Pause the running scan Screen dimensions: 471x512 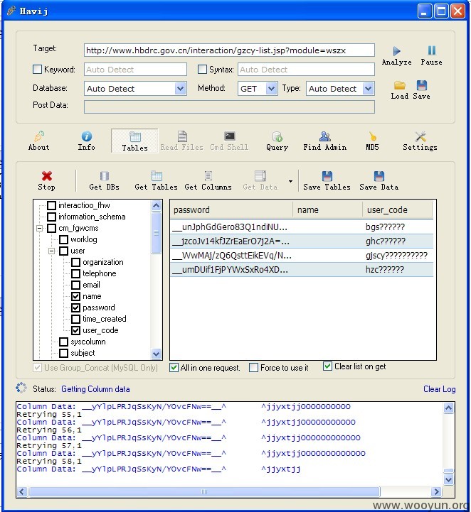click(431, 56)
